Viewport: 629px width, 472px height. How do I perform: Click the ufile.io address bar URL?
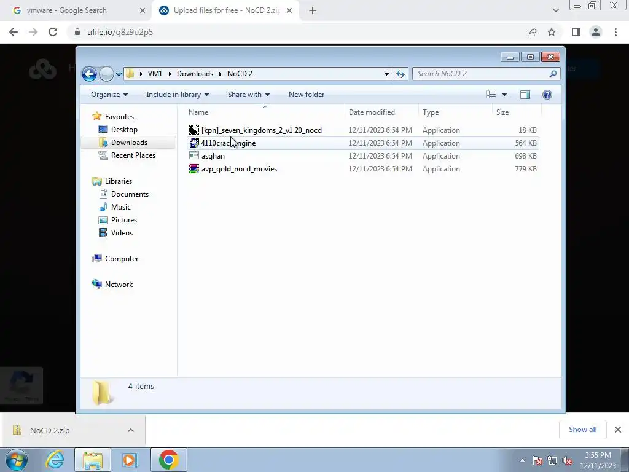coord(120,32)
